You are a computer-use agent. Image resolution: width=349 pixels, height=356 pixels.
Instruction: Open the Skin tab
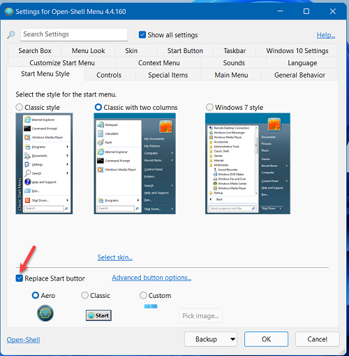click(x=131, y=50)
